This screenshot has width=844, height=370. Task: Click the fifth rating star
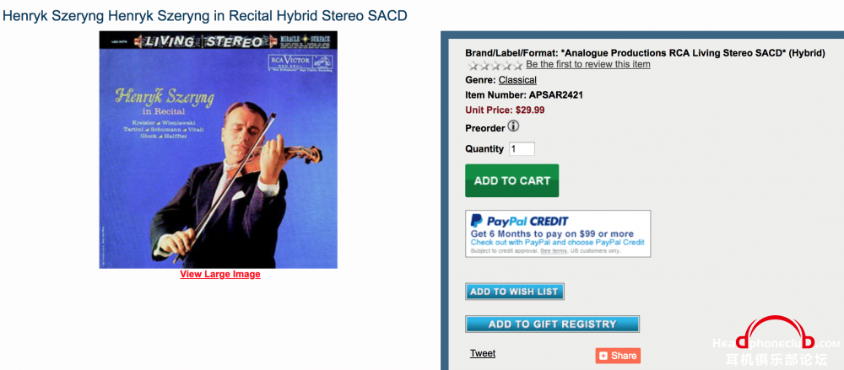[517, 66]
